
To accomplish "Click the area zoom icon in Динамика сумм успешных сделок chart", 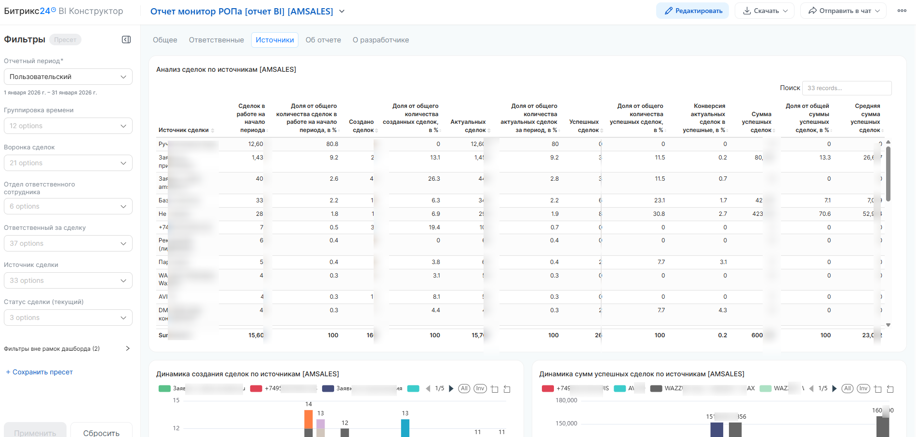I will 877,389.
